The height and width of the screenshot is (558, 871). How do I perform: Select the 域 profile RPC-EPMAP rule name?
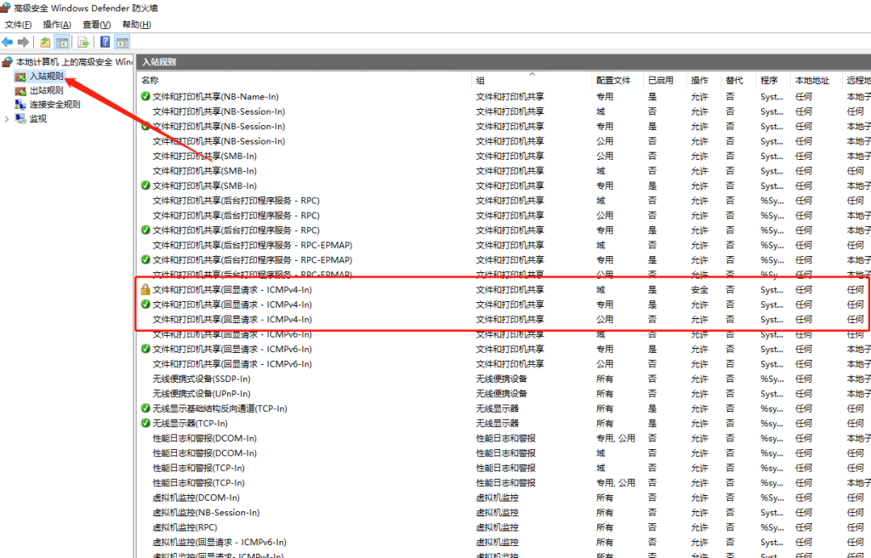point(253,245)
